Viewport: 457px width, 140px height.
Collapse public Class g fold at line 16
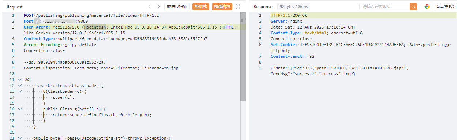(19, 109)
